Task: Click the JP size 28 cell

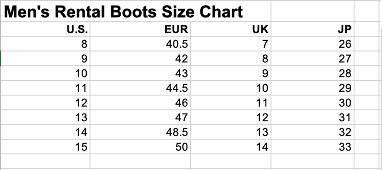Action: [312, 73]
